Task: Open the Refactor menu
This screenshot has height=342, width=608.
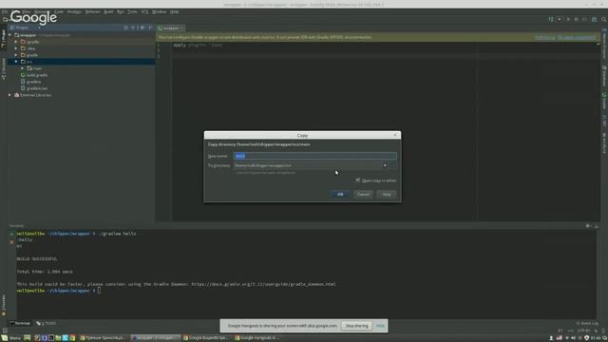Action: tap(93, 11)
